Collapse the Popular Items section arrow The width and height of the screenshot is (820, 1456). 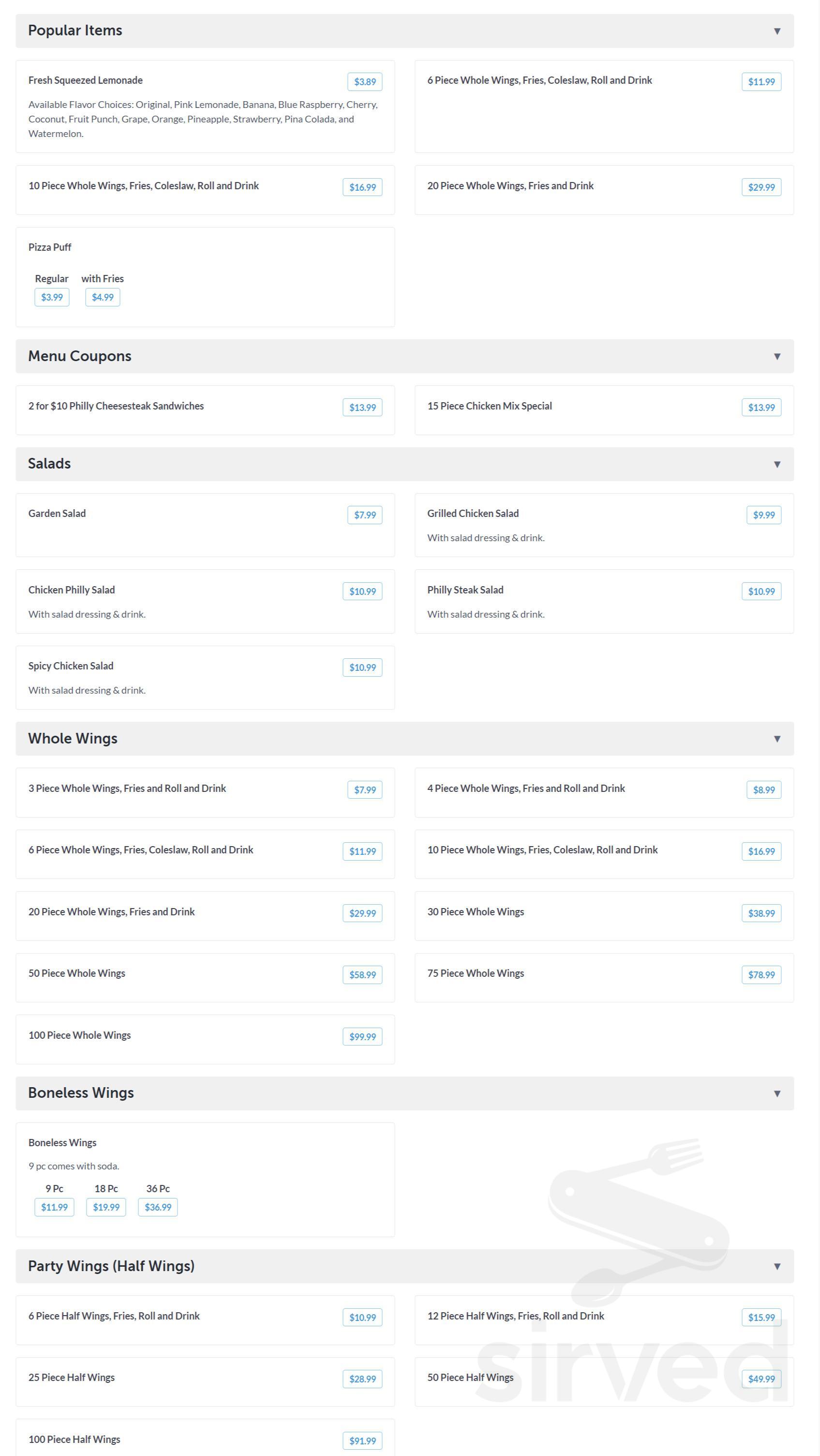click(777, 31)
